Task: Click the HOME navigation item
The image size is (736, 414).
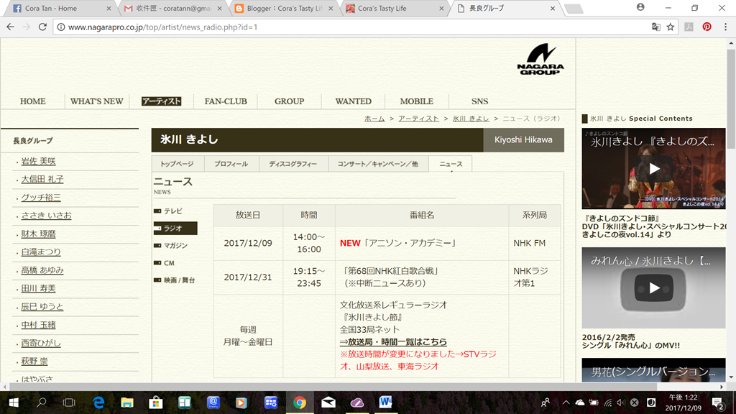Action: (x=33, y=101)
